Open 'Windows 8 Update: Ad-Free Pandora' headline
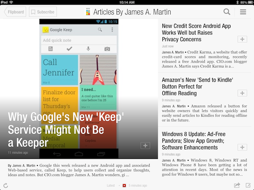Screen dimensions: 254x190 194,141
